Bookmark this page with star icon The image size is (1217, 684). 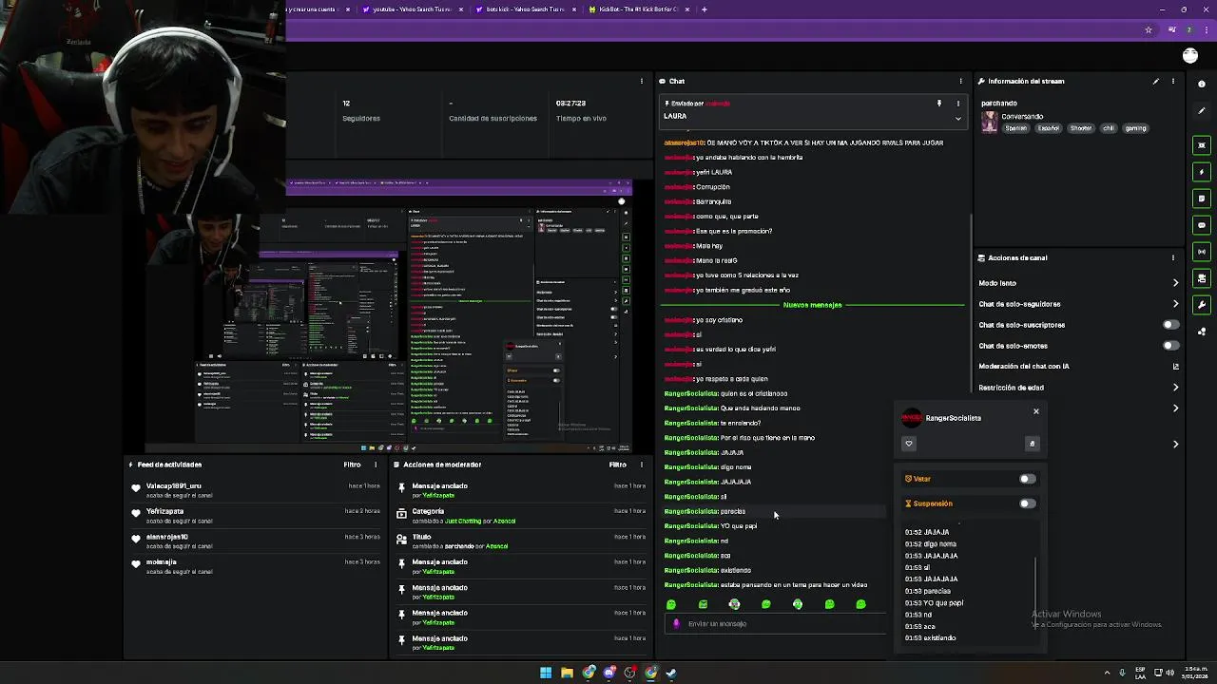click(1149, 30)
